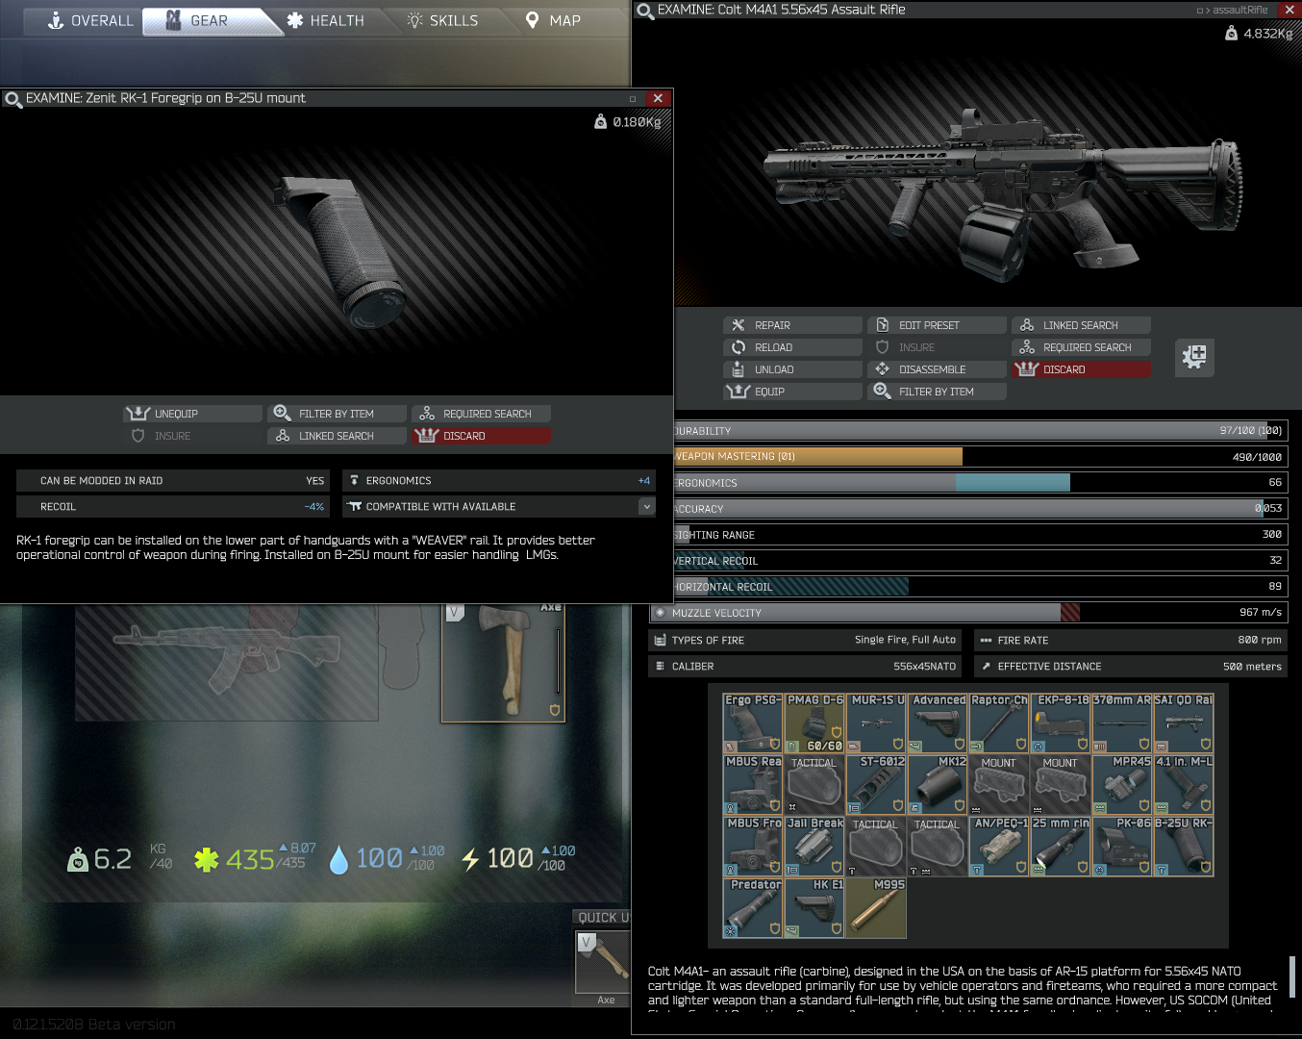Image resolution: width=1302 pixels, height=1039 pixels.
Task: Click the EKP-8-18 sight icon
Action: click(x=1061, y=723)
